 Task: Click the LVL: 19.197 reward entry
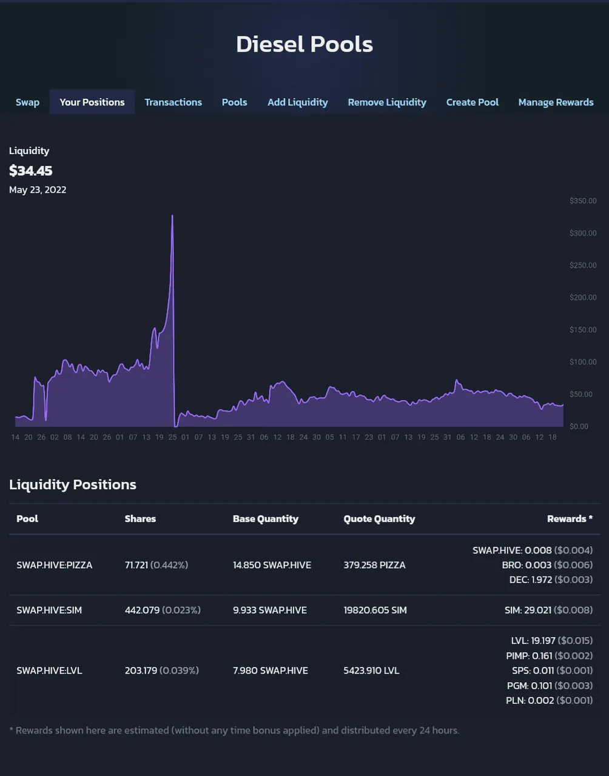coord(552,640)
